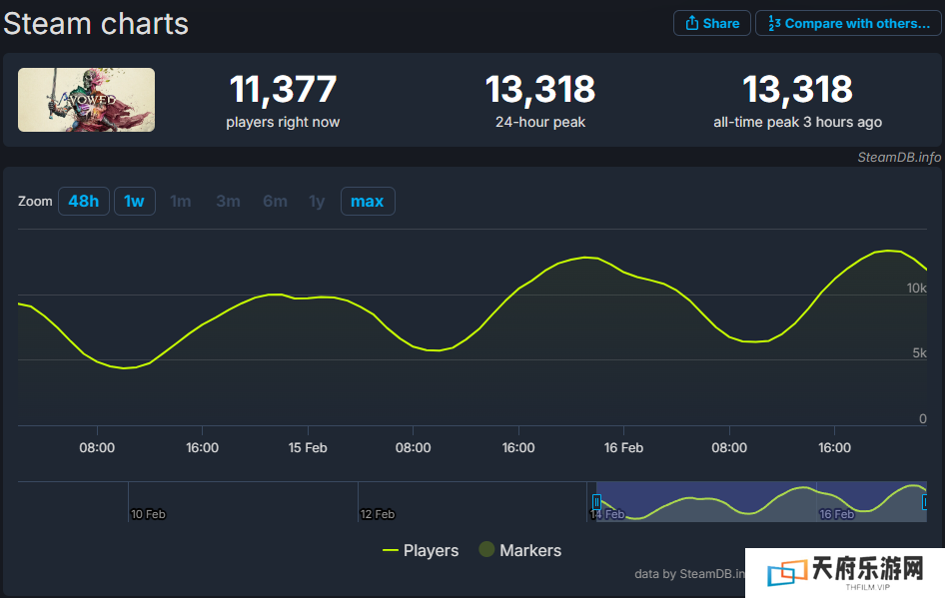Screen dimensions: 945x598
Task: Select the 1y zoom option
Action: coord(317,201)
